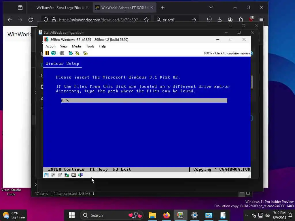Click the gray ACPI shutdown power icon
The width and height of the screenshot is (295, 221).
pos(62,53)
